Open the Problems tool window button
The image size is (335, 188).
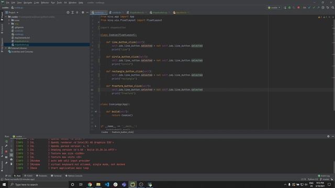point(41,176)
